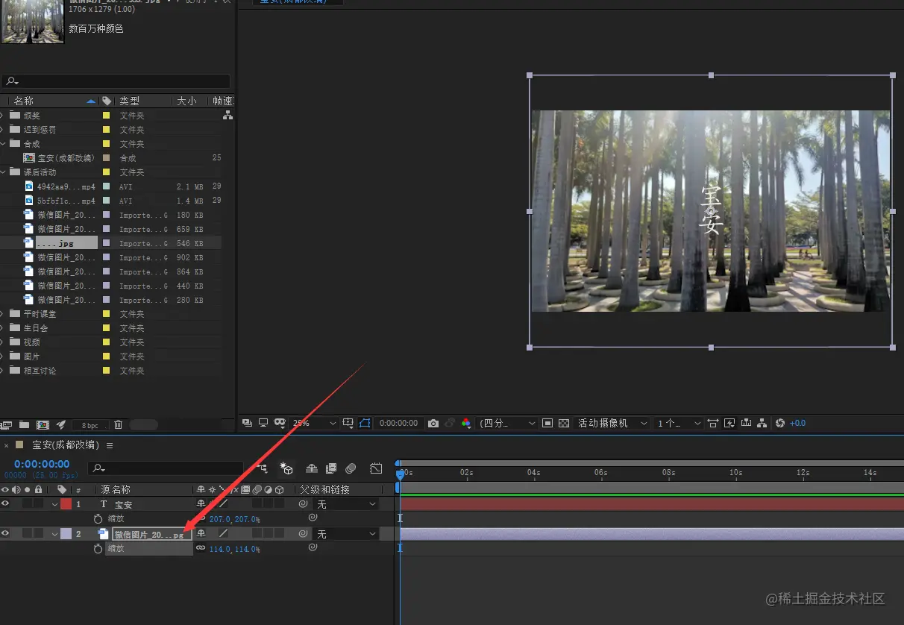Screen dimensions: 904x625
Task: Hide layer 1 宝安 with eye icon
Action: click(6, 504)
